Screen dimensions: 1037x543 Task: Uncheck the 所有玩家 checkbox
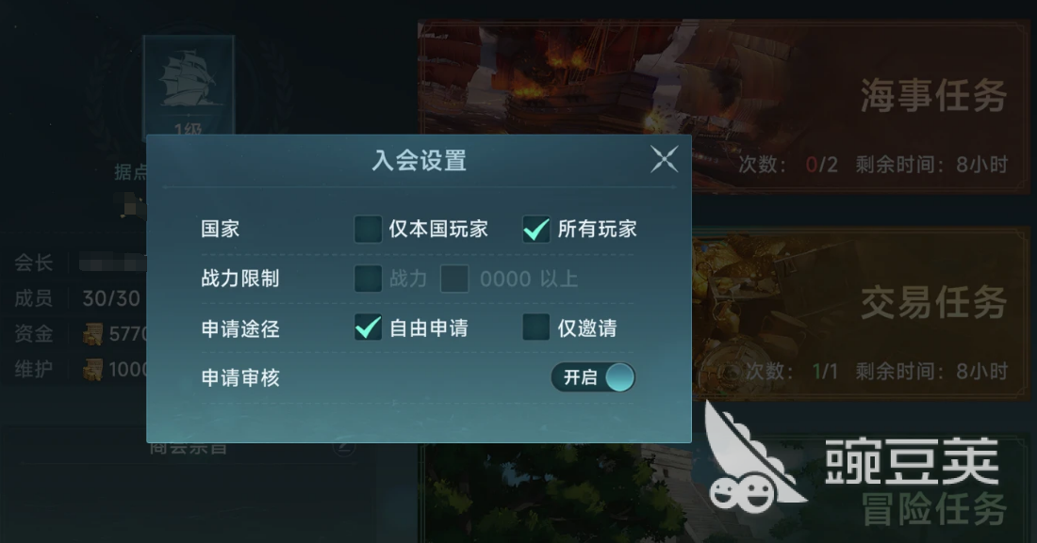click(535, 230)
